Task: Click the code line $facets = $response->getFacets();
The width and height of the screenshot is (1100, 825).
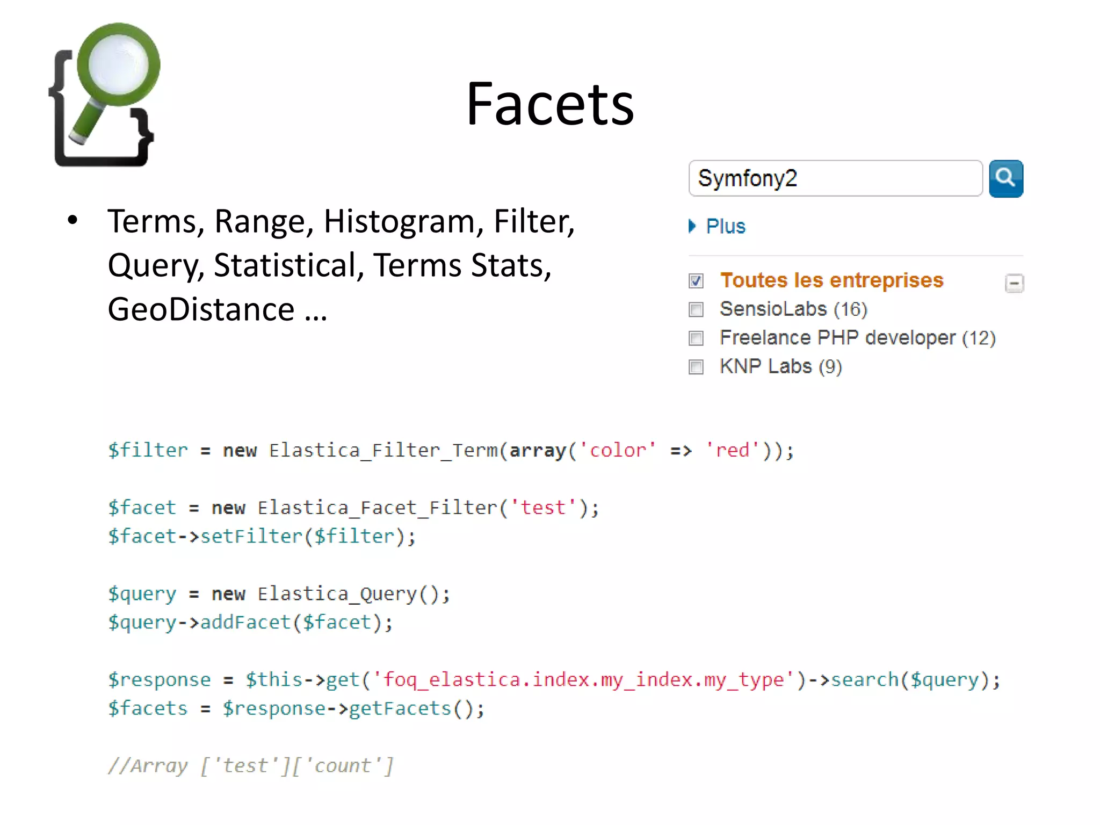Action: point(296,708)
